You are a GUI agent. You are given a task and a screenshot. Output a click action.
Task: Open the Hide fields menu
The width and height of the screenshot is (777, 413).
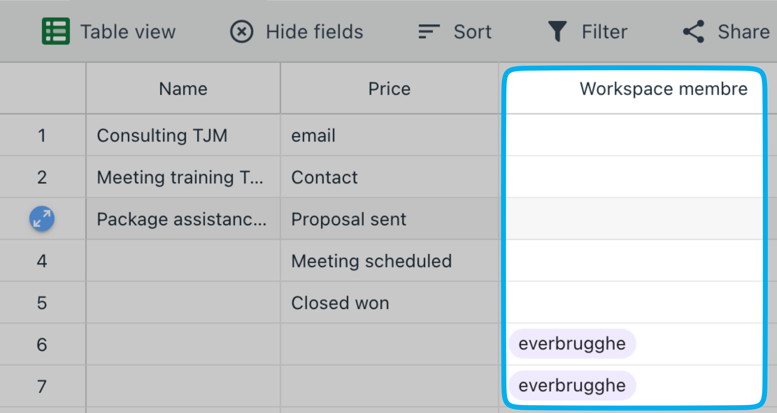click(297, 31)
